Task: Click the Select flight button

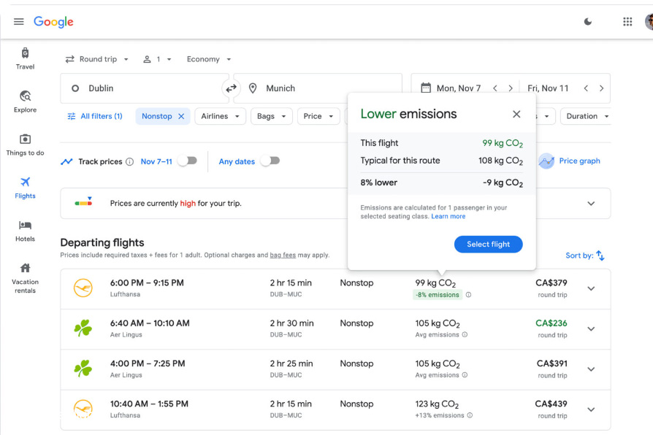Action: pyautogui.click(x=488, y=245)
